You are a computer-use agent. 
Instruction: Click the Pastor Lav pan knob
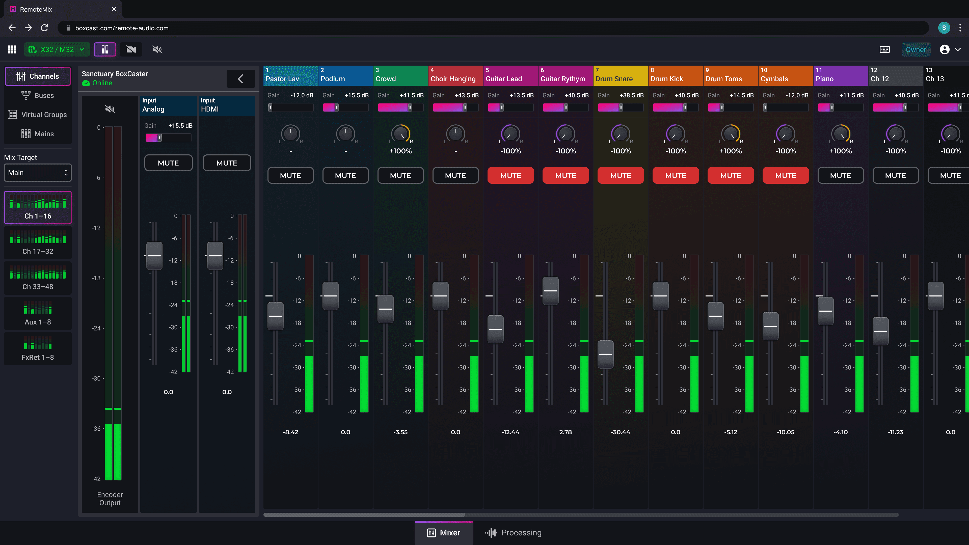[x=290, y=133]
